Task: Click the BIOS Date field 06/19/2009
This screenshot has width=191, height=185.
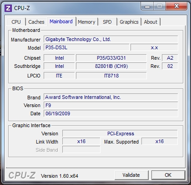Action: [x=111, y=113]
